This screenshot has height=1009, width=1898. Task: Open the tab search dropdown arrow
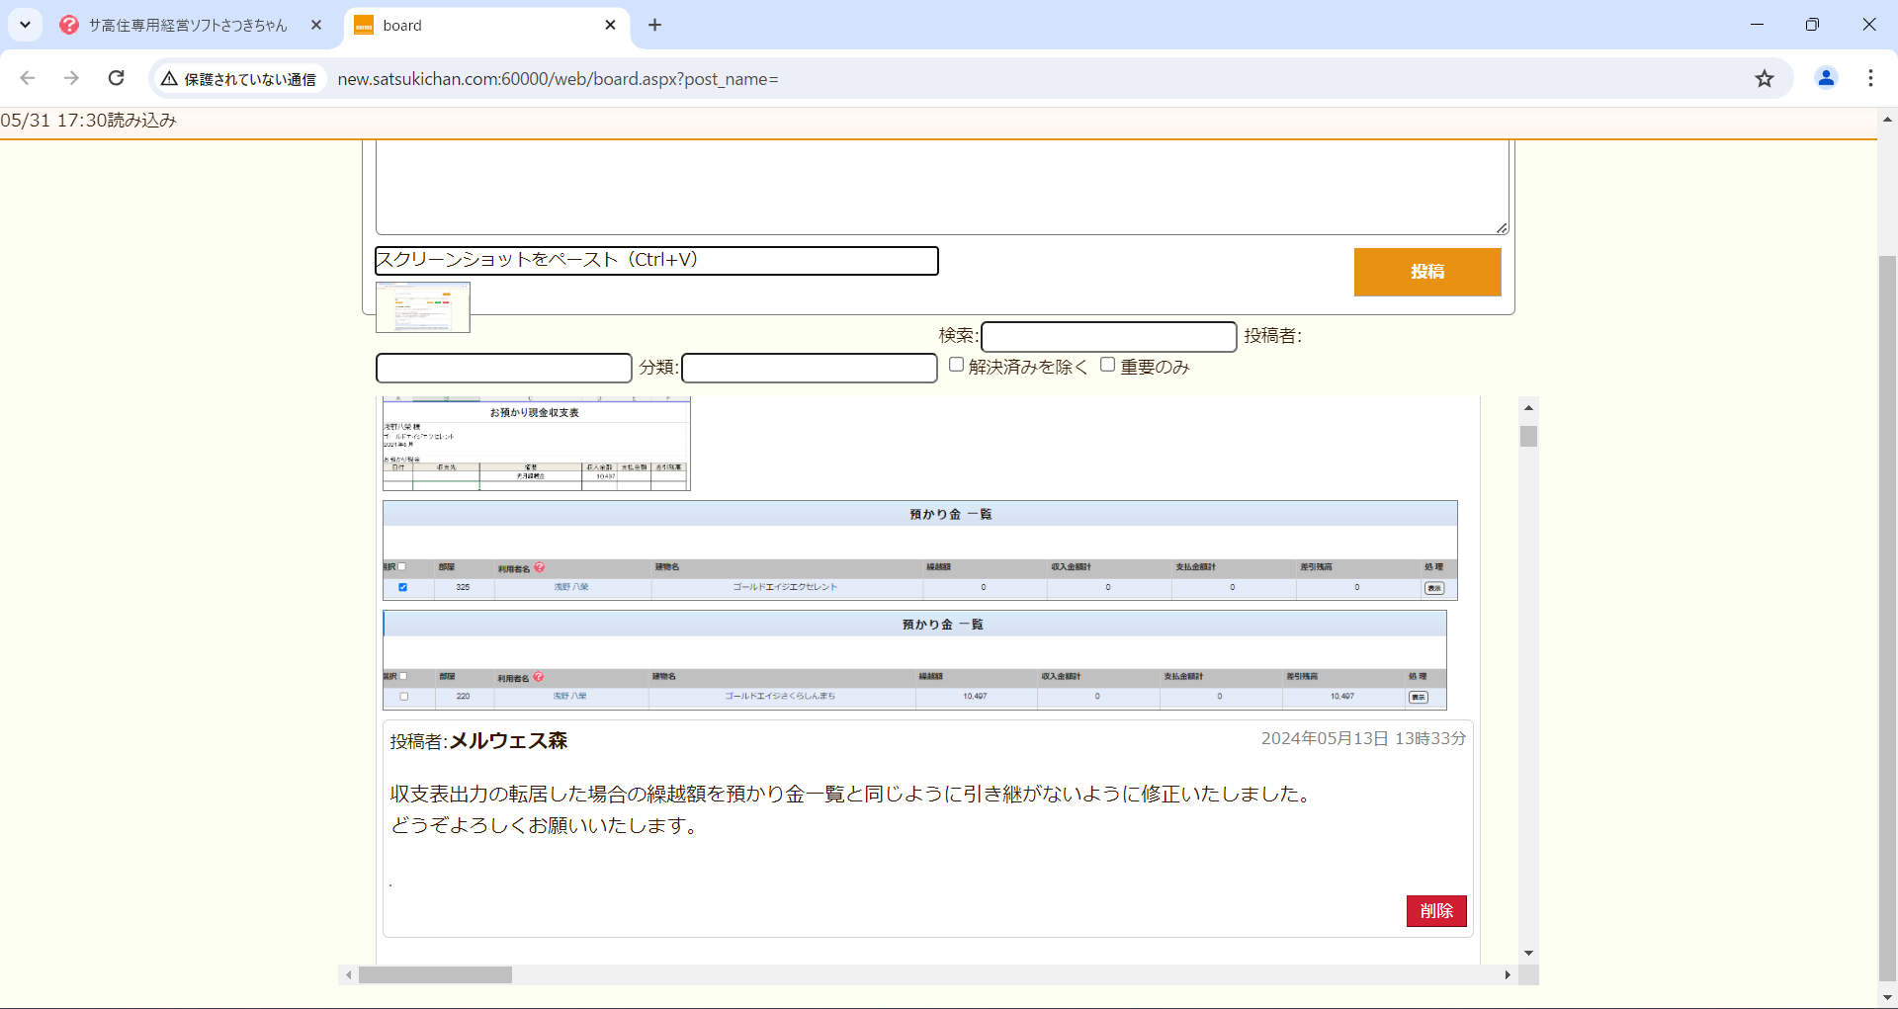25,25
